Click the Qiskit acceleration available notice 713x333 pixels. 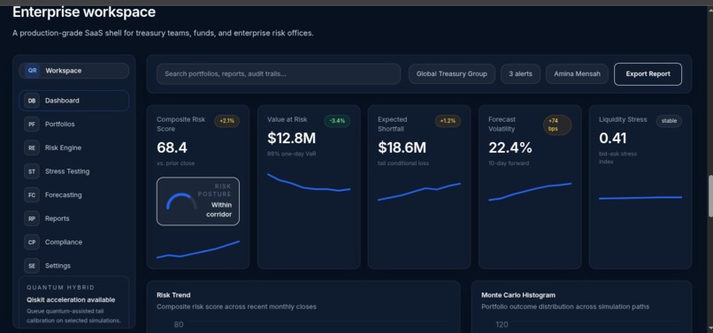(71, 299)
